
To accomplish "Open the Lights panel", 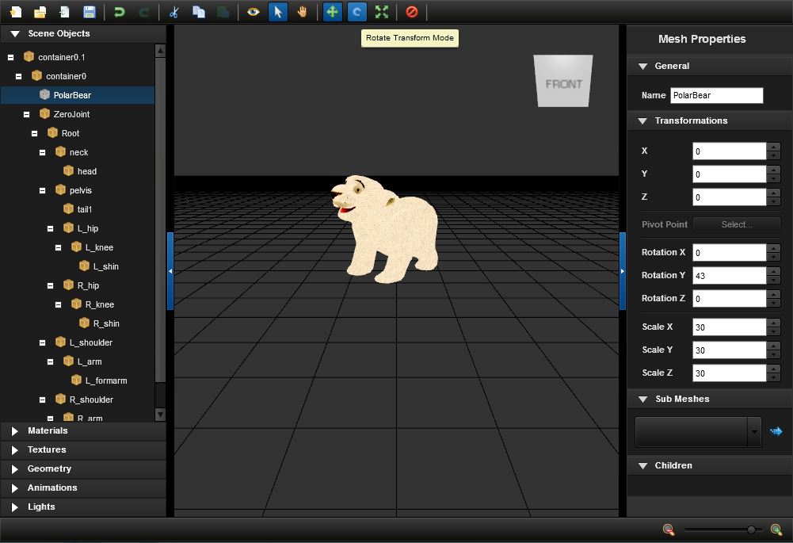I will (41, 507).
